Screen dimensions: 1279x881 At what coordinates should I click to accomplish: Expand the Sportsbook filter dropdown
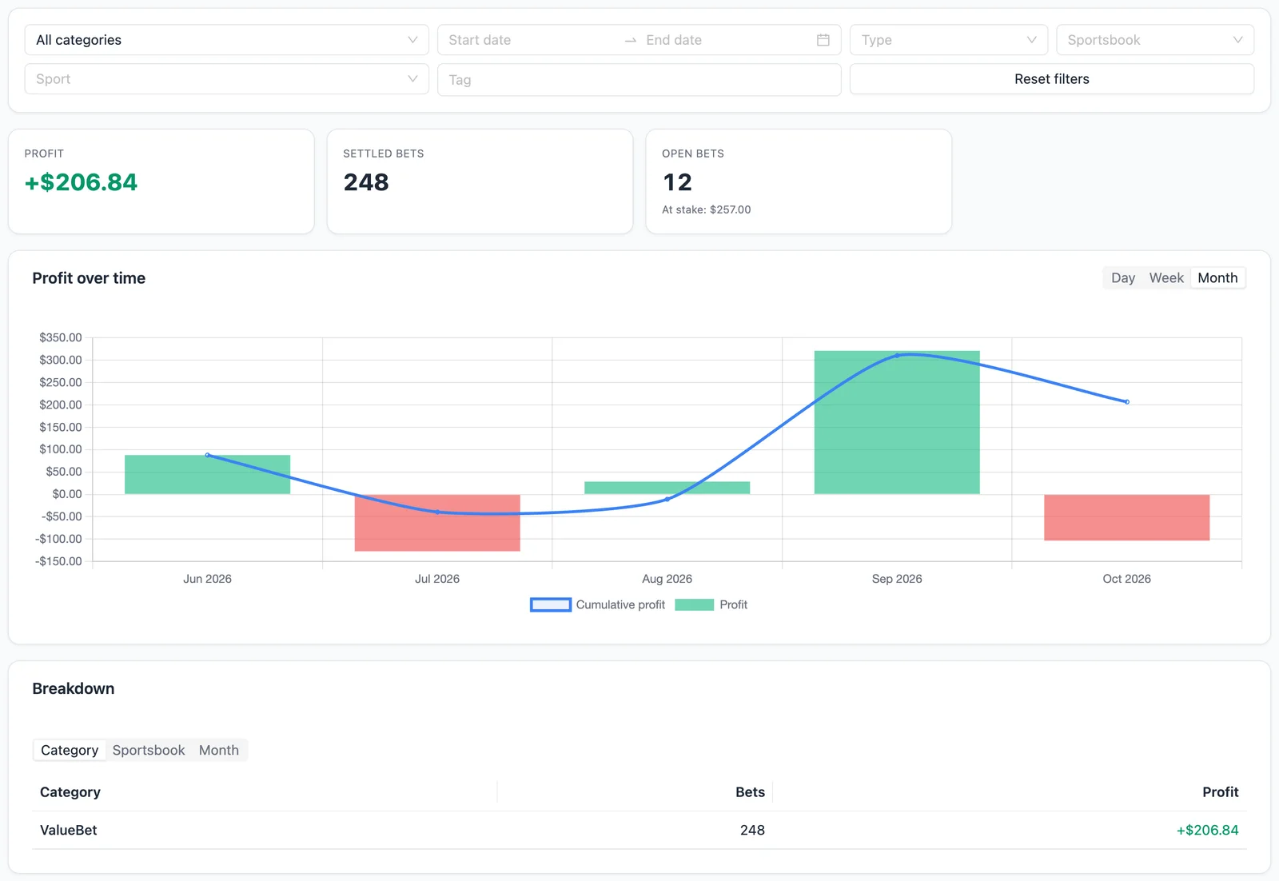pyautogui.click(x=1154, y=40)
